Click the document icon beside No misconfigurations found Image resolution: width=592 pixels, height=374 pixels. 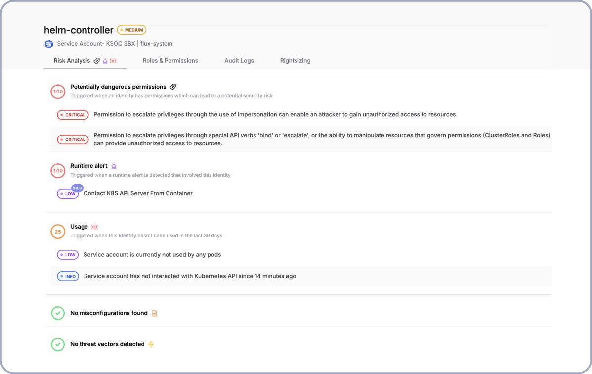154,313
